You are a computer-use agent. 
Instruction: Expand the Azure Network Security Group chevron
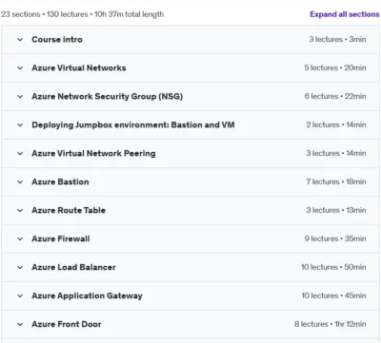click(x=20, y=97)
